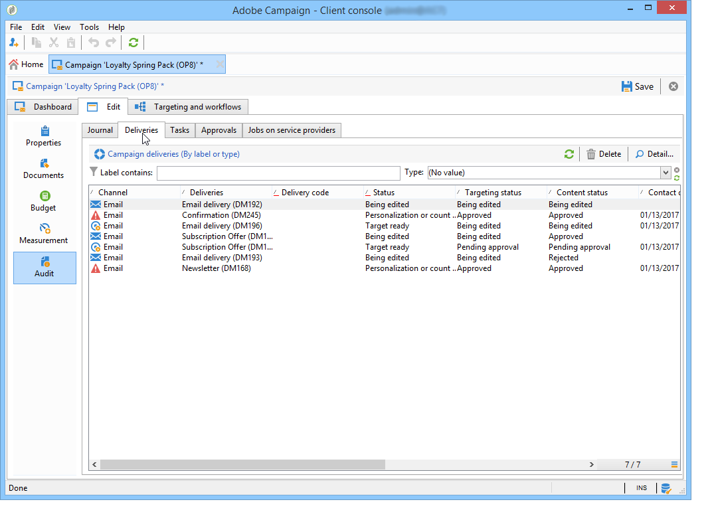This screenshot has width=712, height=520.
Task: Open the Properties section
Action: click(x=44, y=137)
